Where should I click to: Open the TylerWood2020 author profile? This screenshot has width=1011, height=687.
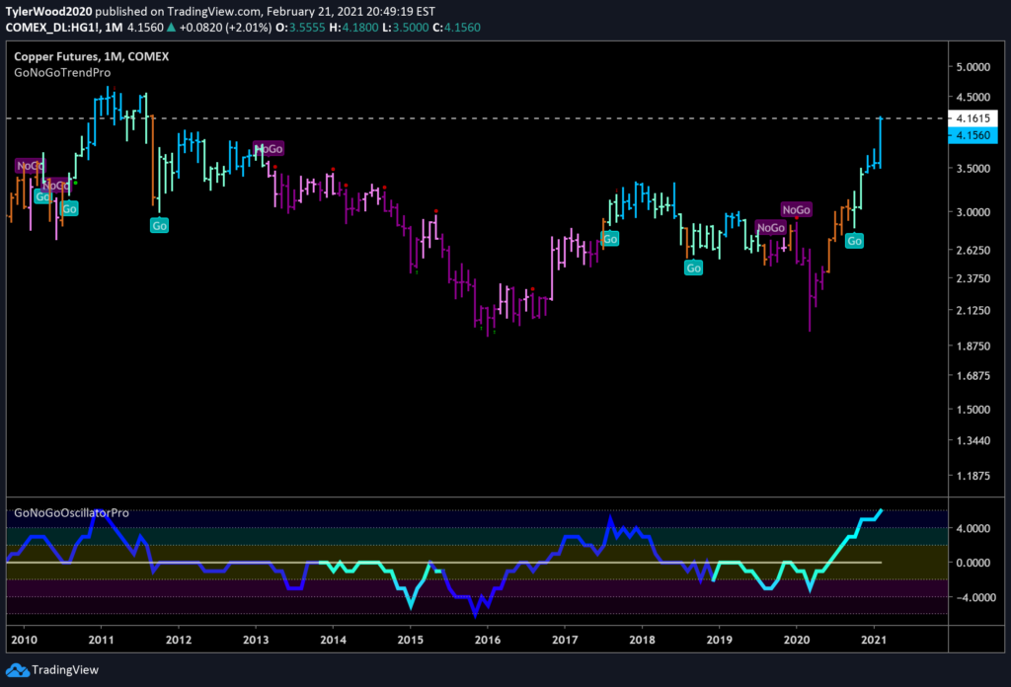pos(47,11)
